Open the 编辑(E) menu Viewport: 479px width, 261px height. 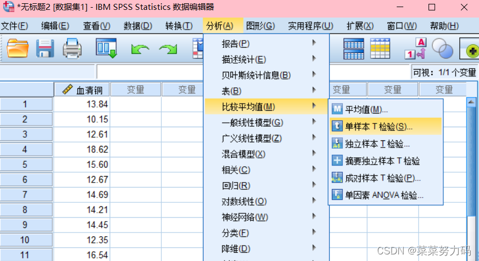[x=55, y=26]
